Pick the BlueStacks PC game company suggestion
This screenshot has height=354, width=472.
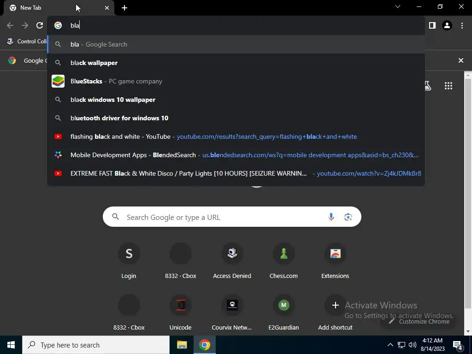point(236,81)
